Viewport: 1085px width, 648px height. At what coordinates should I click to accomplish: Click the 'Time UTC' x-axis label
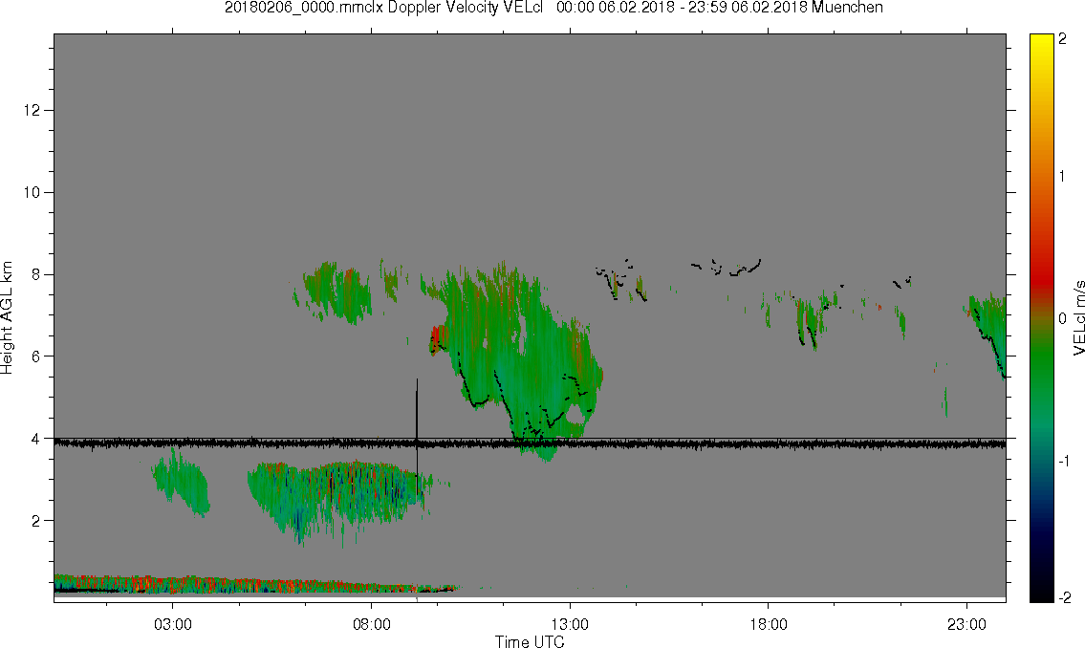click(530, 641)
